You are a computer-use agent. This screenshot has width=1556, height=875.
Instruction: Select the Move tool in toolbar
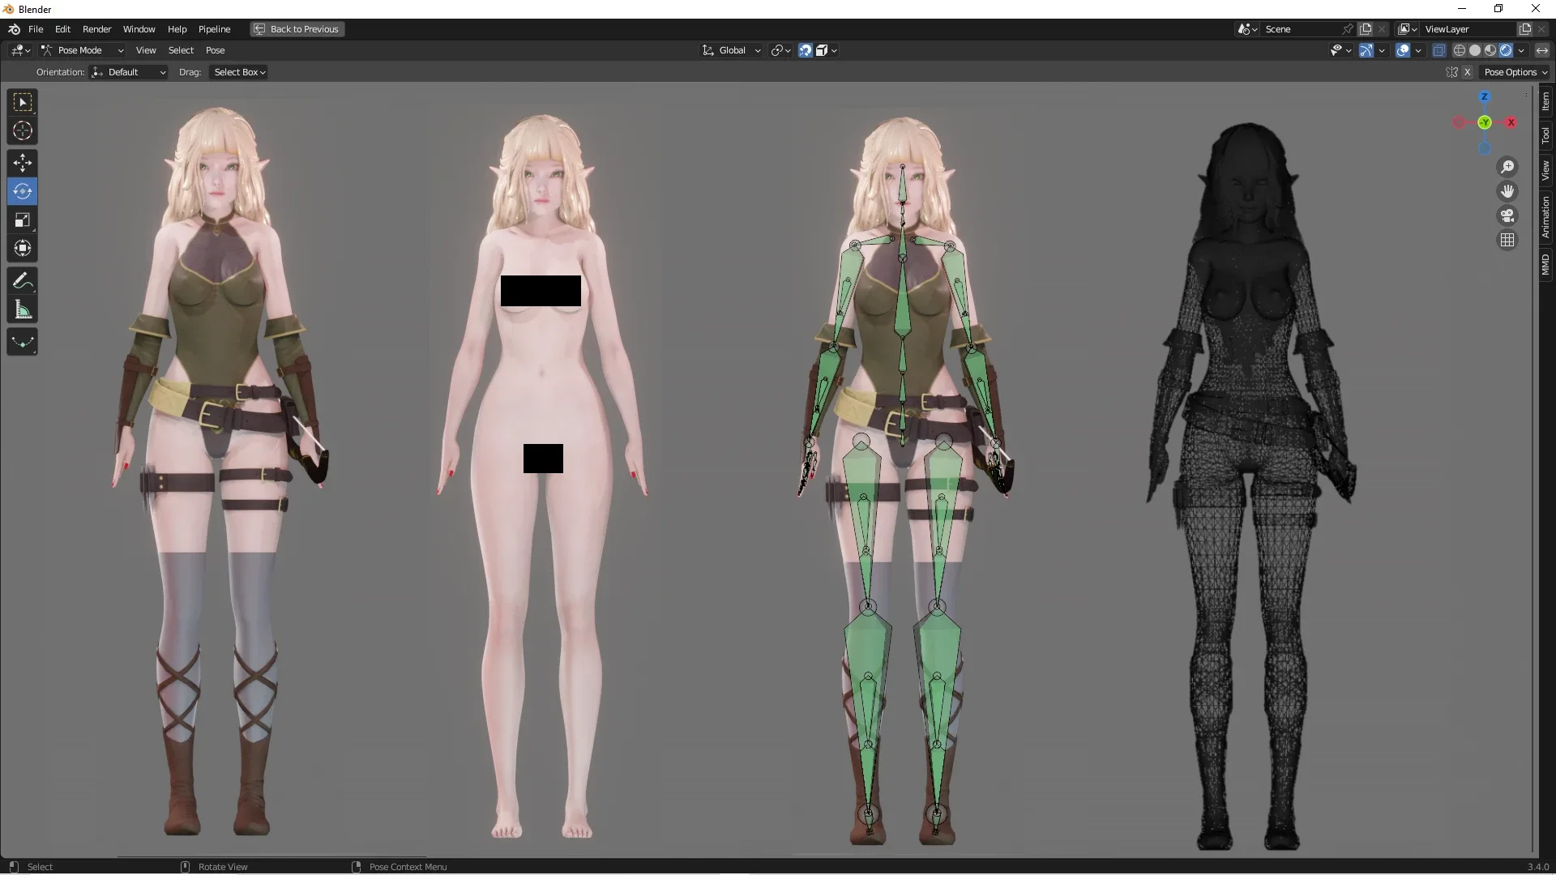[x=21, y=161]
